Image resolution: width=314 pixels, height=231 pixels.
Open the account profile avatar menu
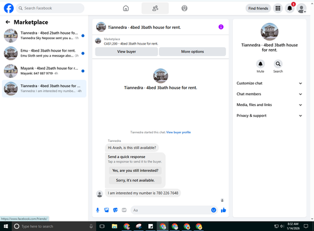tap(301, 9)
